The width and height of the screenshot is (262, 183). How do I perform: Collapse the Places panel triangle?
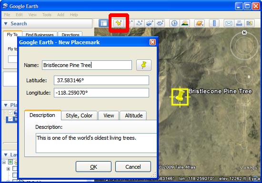(6, 105)
